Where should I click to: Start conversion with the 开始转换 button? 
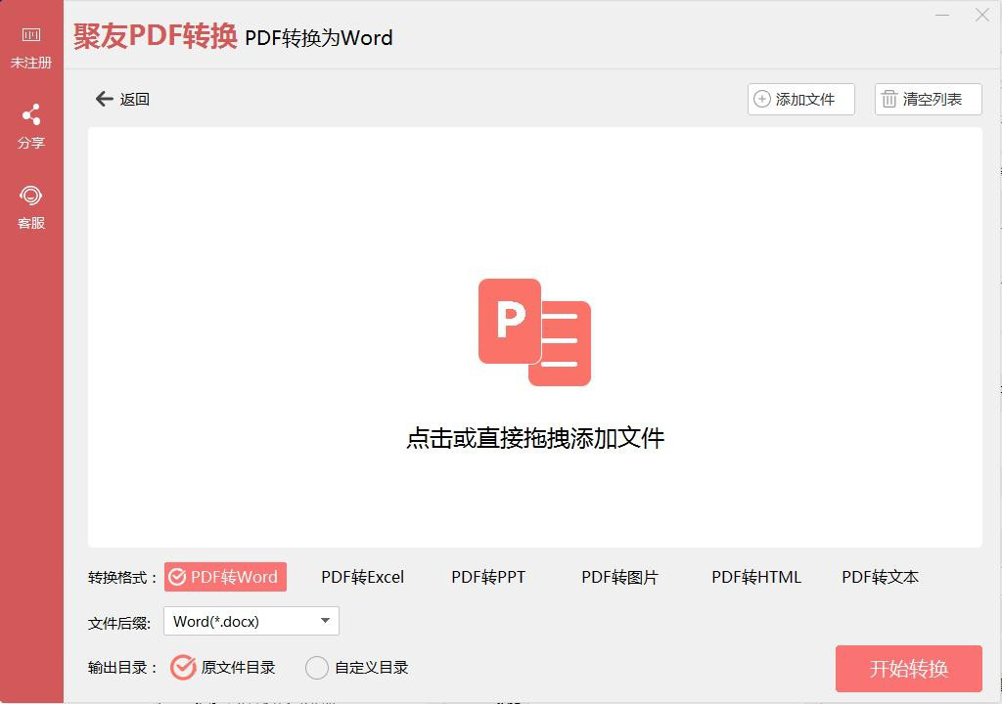click(x=908, y=669)
